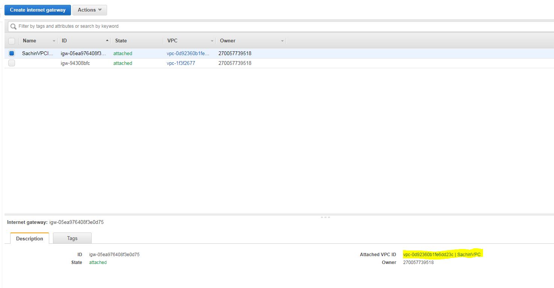The image size is (554, 288).
Task: Open the vpc-0d92360b1fe VPC link in table
Action: [188, 53]
